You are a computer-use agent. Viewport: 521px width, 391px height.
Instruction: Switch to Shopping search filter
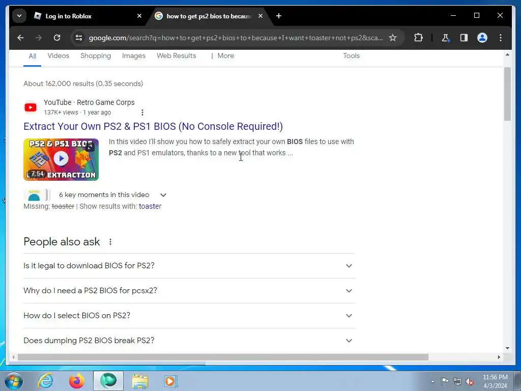(96, 56)
